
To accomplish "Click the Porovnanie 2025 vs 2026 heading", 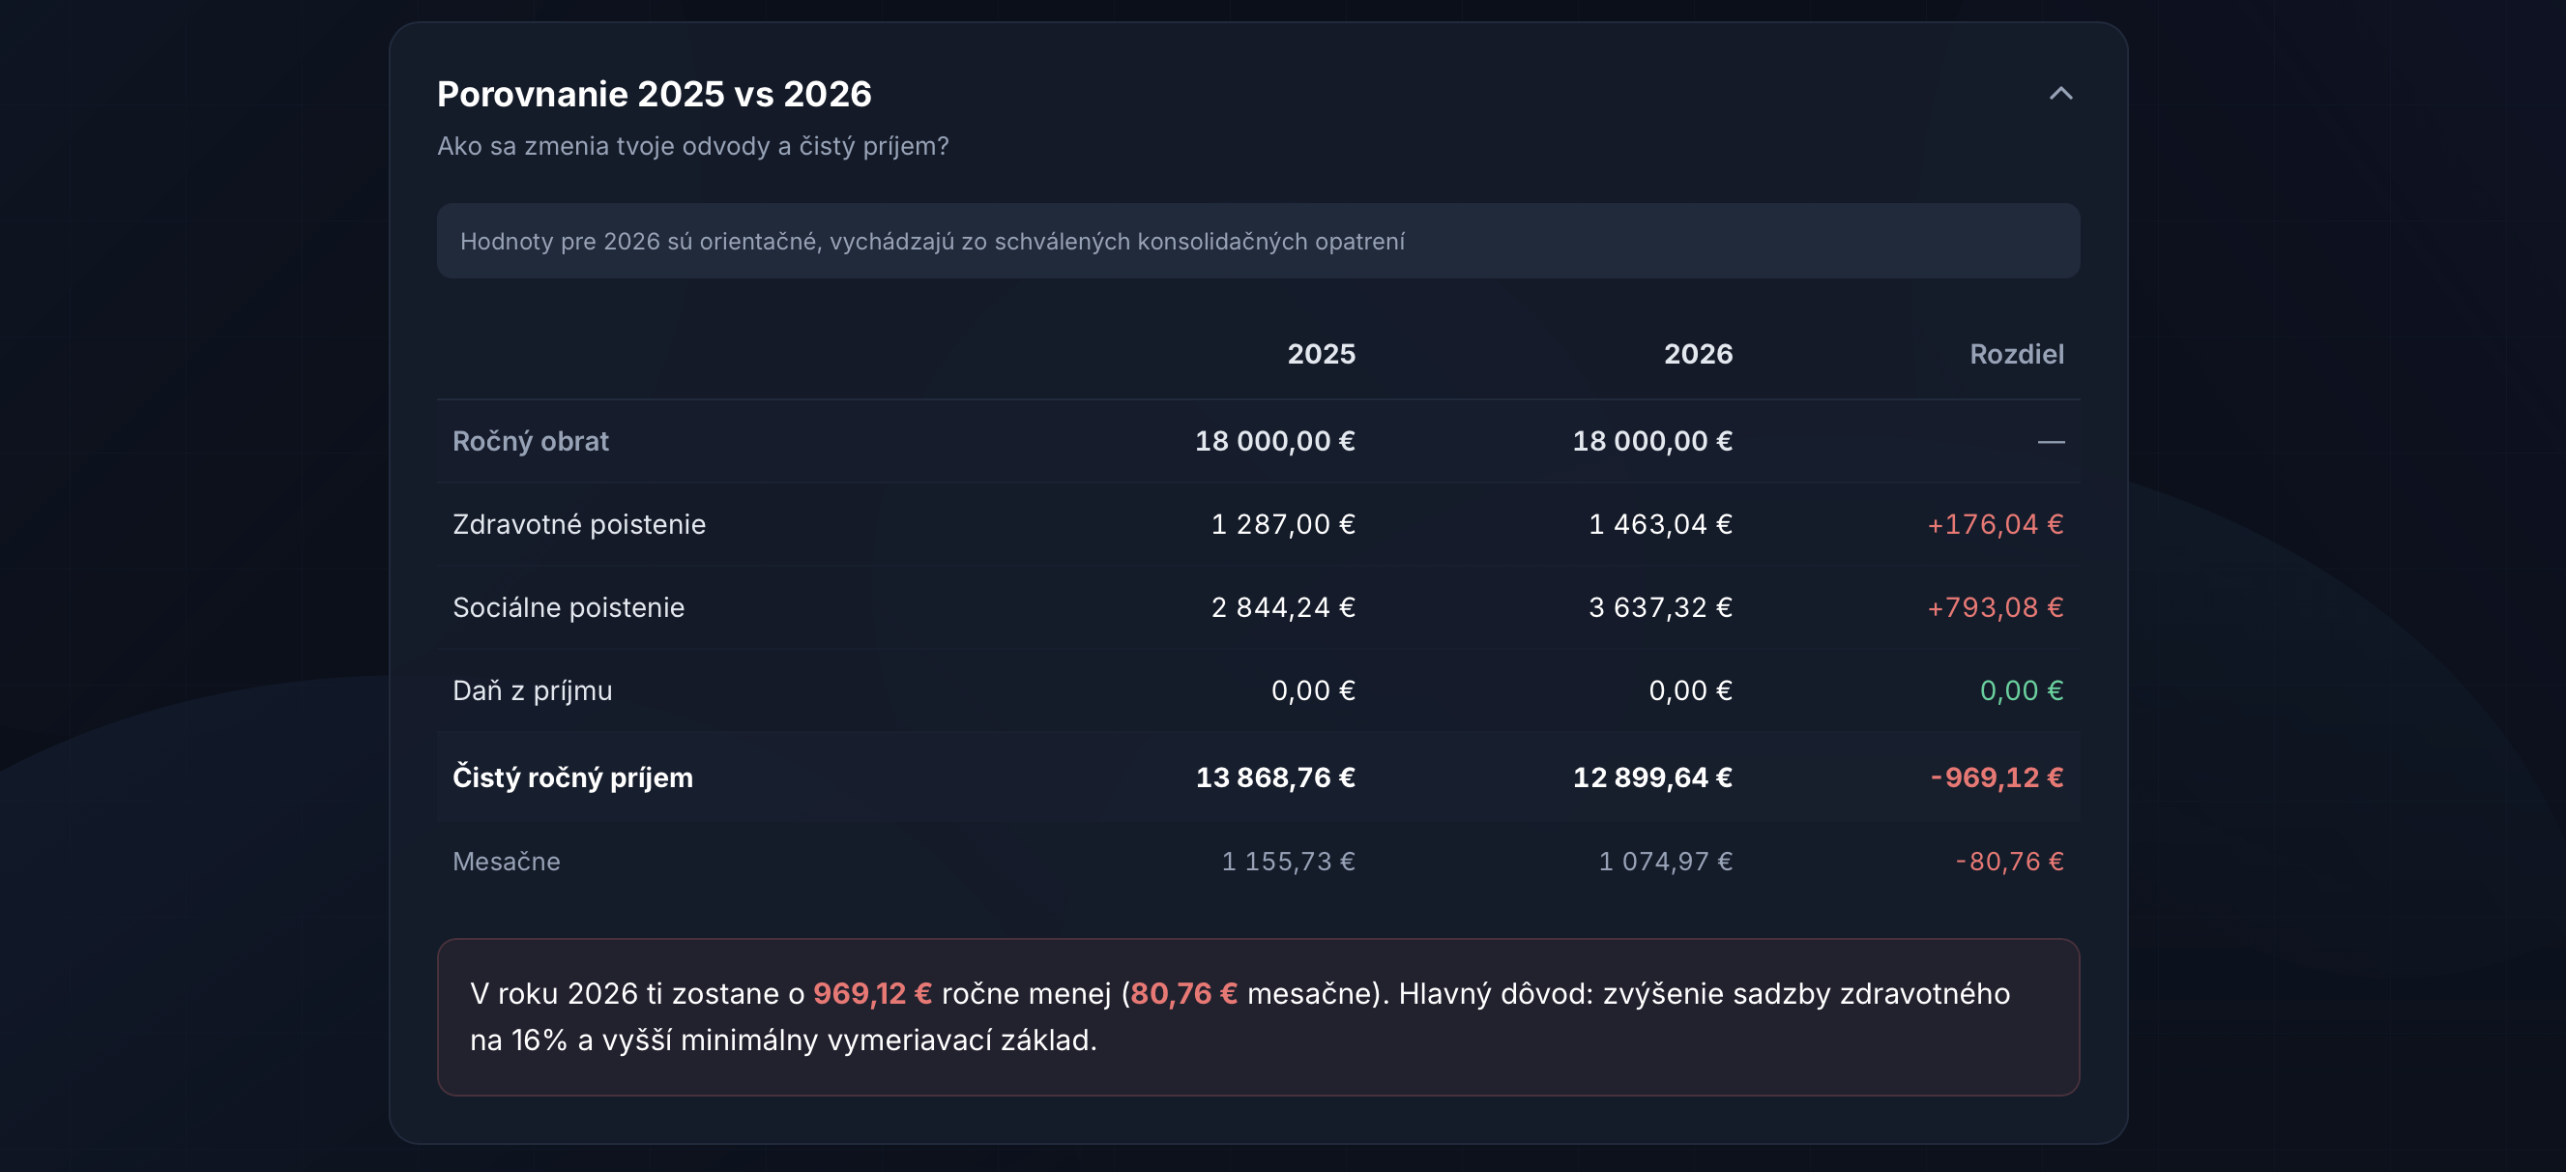I will click(654, 94).
